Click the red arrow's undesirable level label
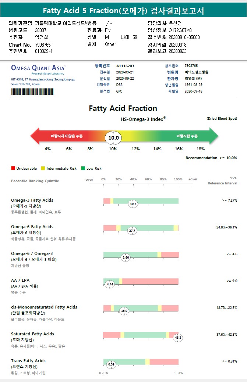The width and height of the screenshot is (247, 382). point(67,136)
